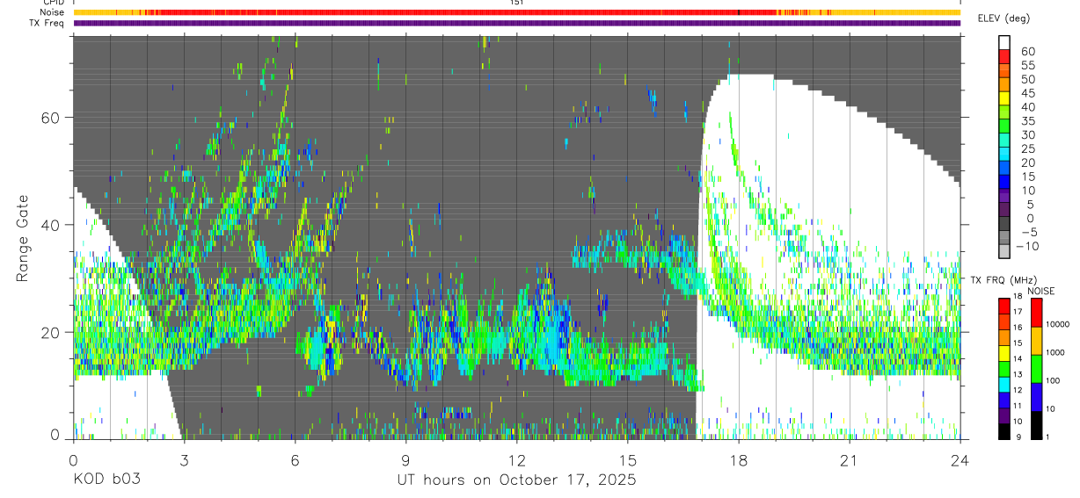Select the cyan ELEV segment between 20 and 25
The image size is (1080, 498).
(x=1004, y=155)
